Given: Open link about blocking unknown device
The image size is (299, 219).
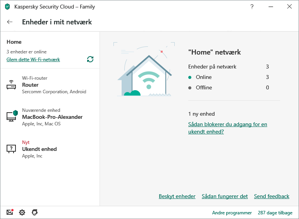Looking at the screenshot, I should pyautogui.click(x=227, y=128).
